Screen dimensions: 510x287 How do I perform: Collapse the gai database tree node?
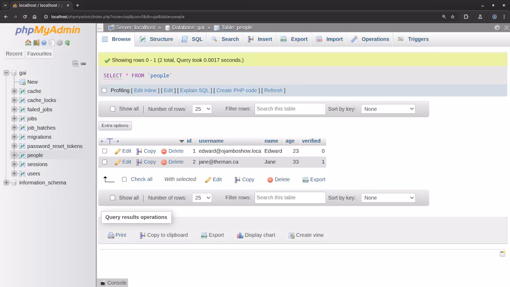[x=6, y=73]
